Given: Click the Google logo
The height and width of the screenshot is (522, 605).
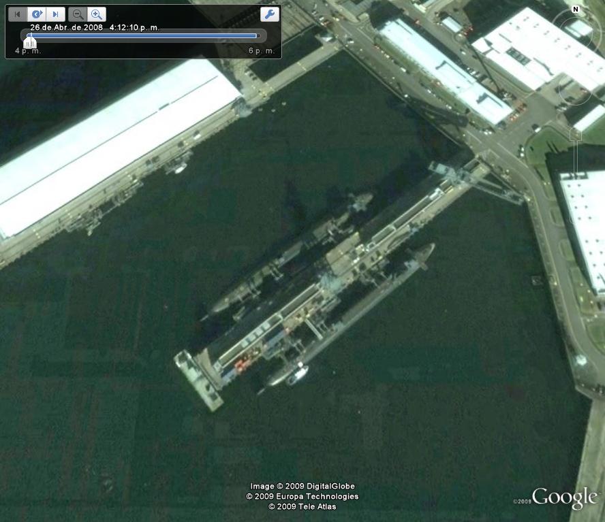Looking at the screenshot, I should pos(565,499).
